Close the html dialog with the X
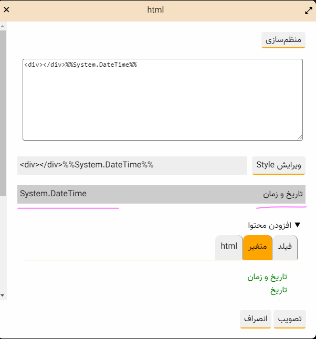 pos(6,10)
